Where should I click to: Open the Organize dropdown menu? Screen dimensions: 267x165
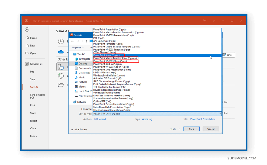78,47
